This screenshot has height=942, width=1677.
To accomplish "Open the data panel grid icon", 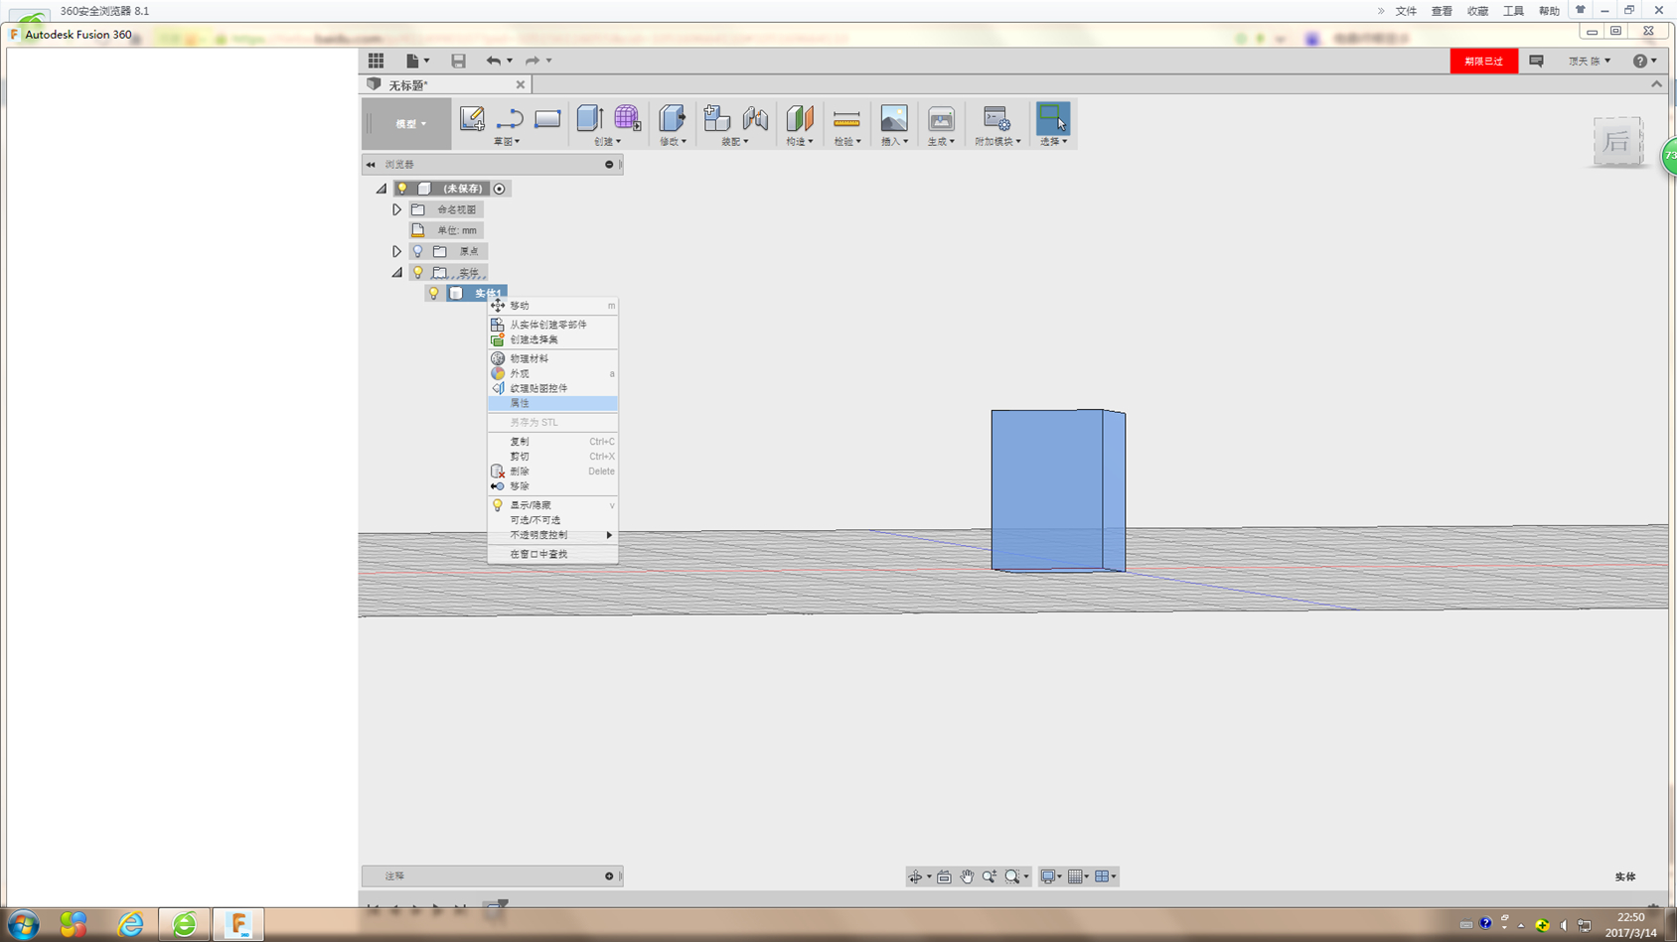I will coord(376,62).
